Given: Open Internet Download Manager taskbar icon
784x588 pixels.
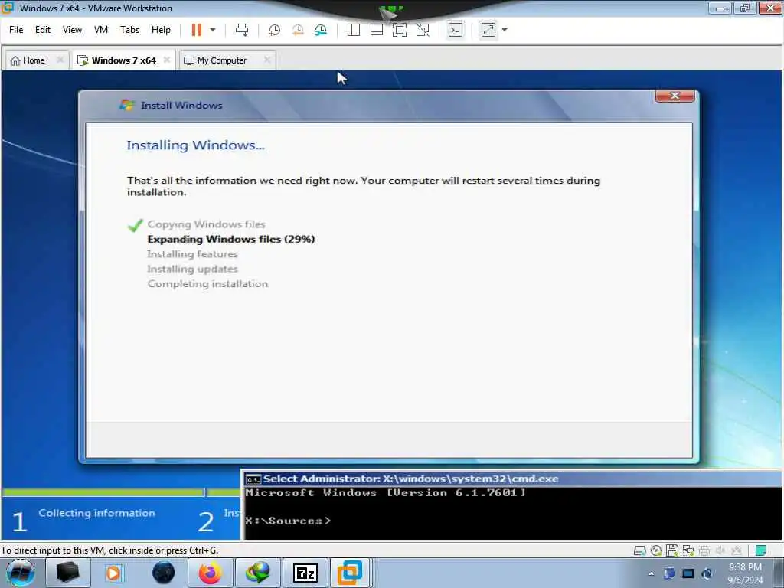Looking at the screenshot, I should [x=257, y=573].
